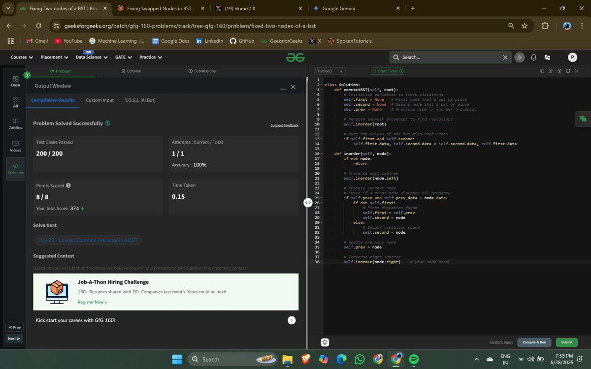This screenshot has height=369, width=591.
Task: Open the green chat bubble widget
Action: 583,119
